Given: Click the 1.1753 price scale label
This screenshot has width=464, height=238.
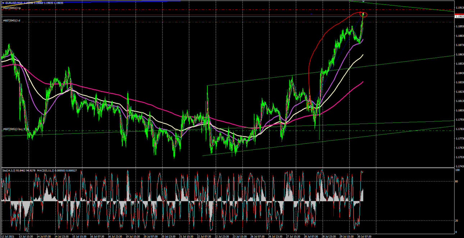Looking at the screenshot, I should (459, 157).
